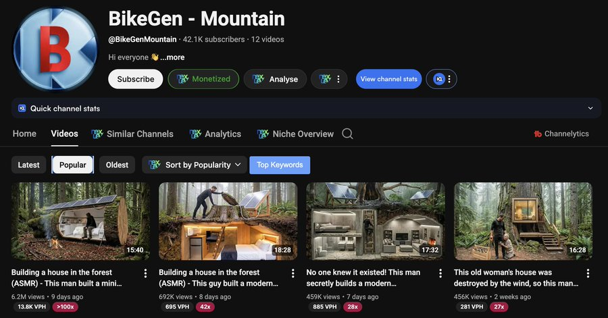Open the 17:32 secret bunker video thumbnail
608x318 pixels.
click(x=376, y=221)
